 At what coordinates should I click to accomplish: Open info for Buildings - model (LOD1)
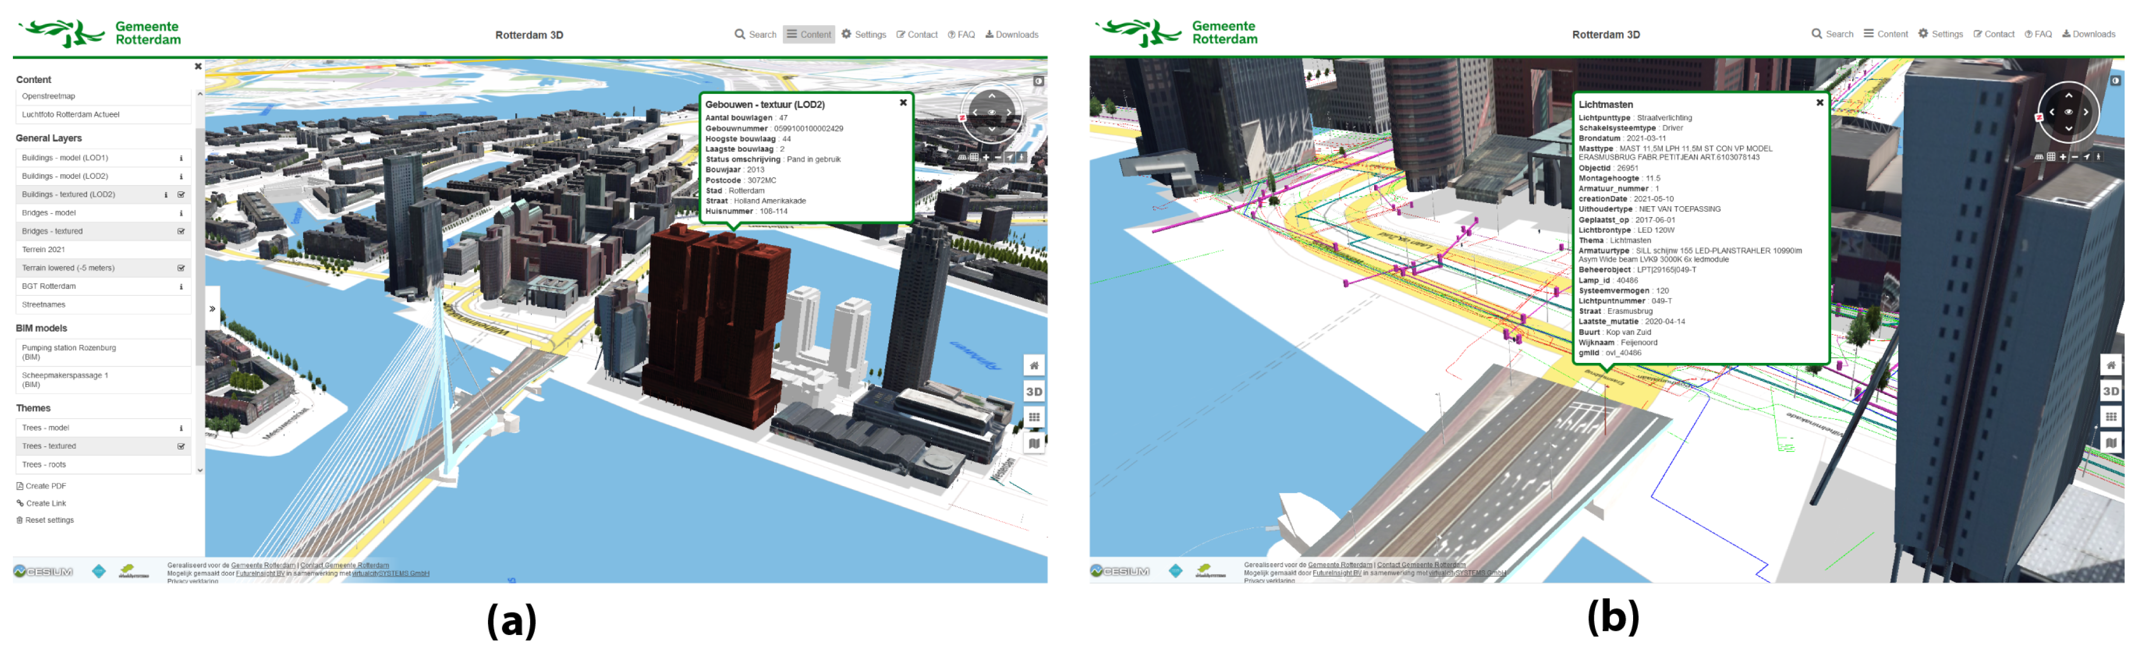click(x=181, y=158)
